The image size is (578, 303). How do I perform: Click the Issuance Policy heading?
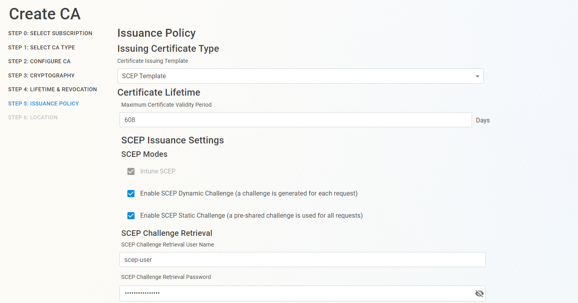(157, 33)
